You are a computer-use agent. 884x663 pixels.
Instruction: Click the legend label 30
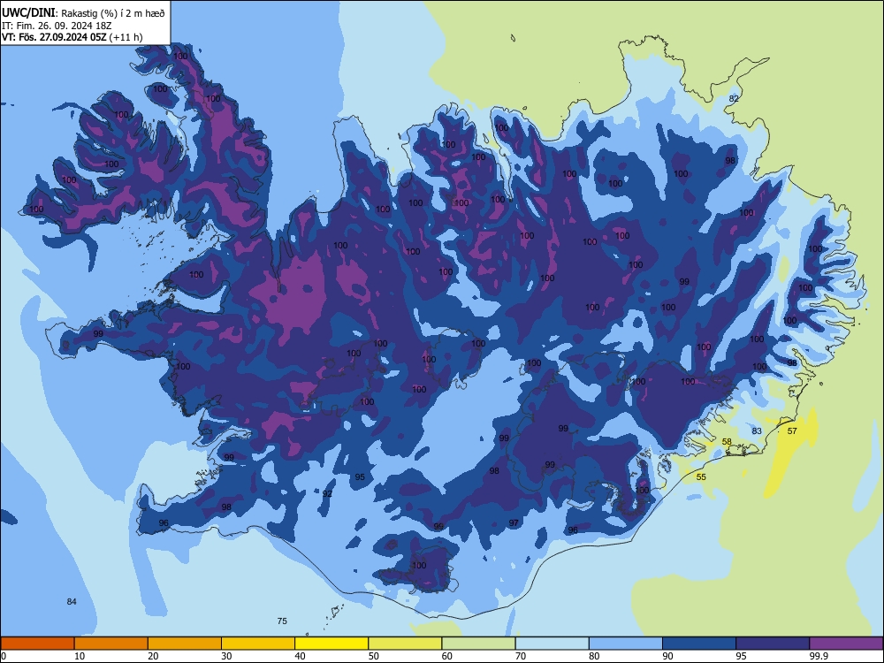[x=226, y=656]
